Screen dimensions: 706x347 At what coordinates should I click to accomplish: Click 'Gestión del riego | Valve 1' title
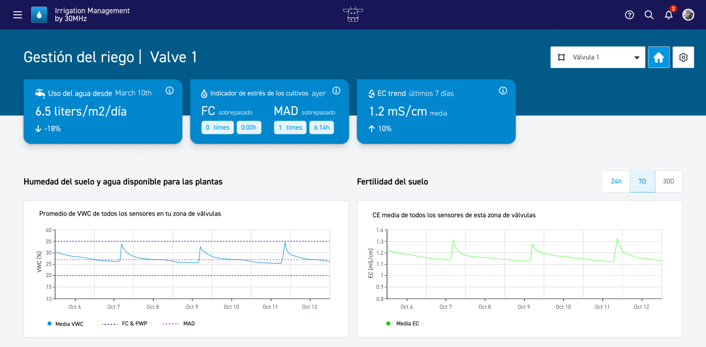(x=110, y=57)
